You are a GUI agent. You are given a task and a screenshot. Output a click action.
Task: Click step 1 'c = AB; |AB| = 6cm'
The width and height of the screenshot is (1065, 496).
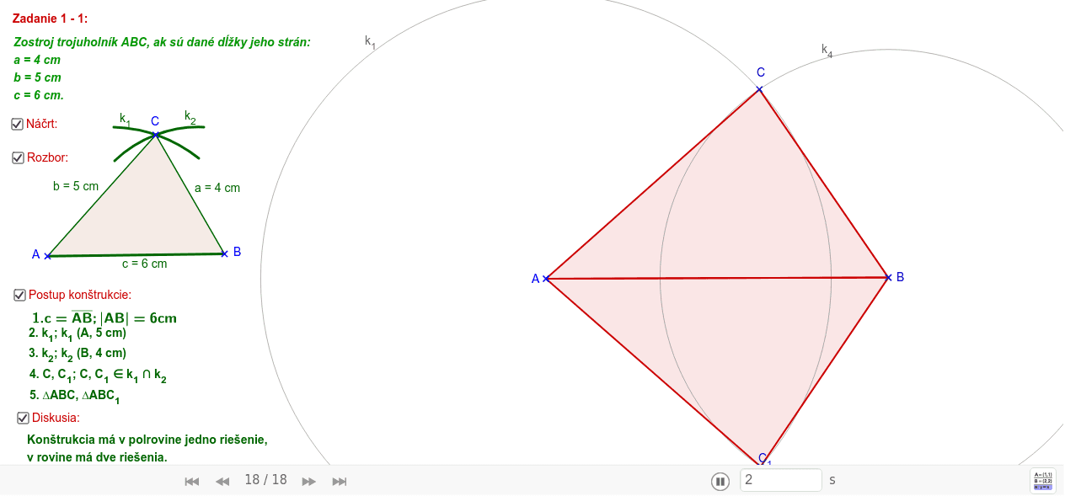pyautogui.click(x=104, y=317)
